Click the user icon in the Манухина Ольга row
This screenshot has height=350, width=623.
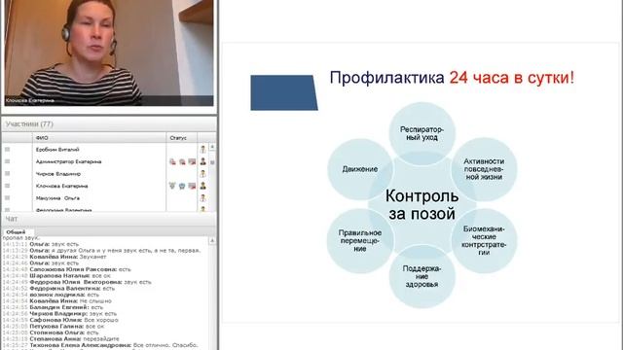coord(203,197)
